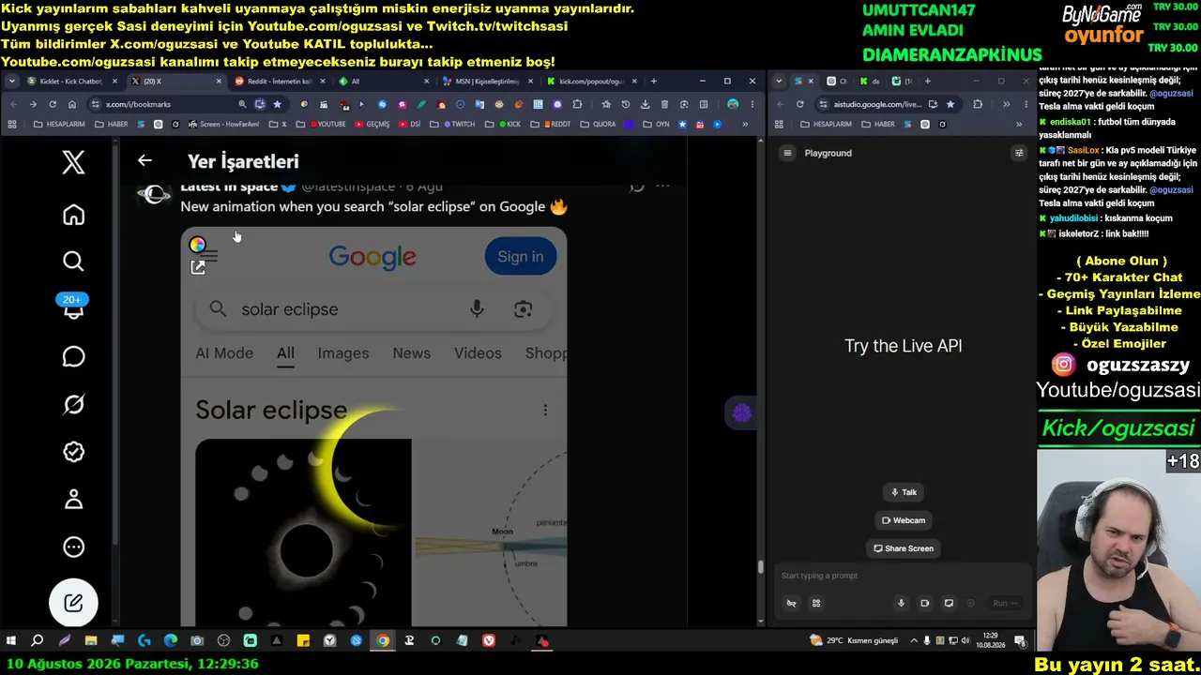Click the camera icon in AI Studio prompt bar
Screen dimensions: 1201x675
pyautogui.click(x=925, y=603)
